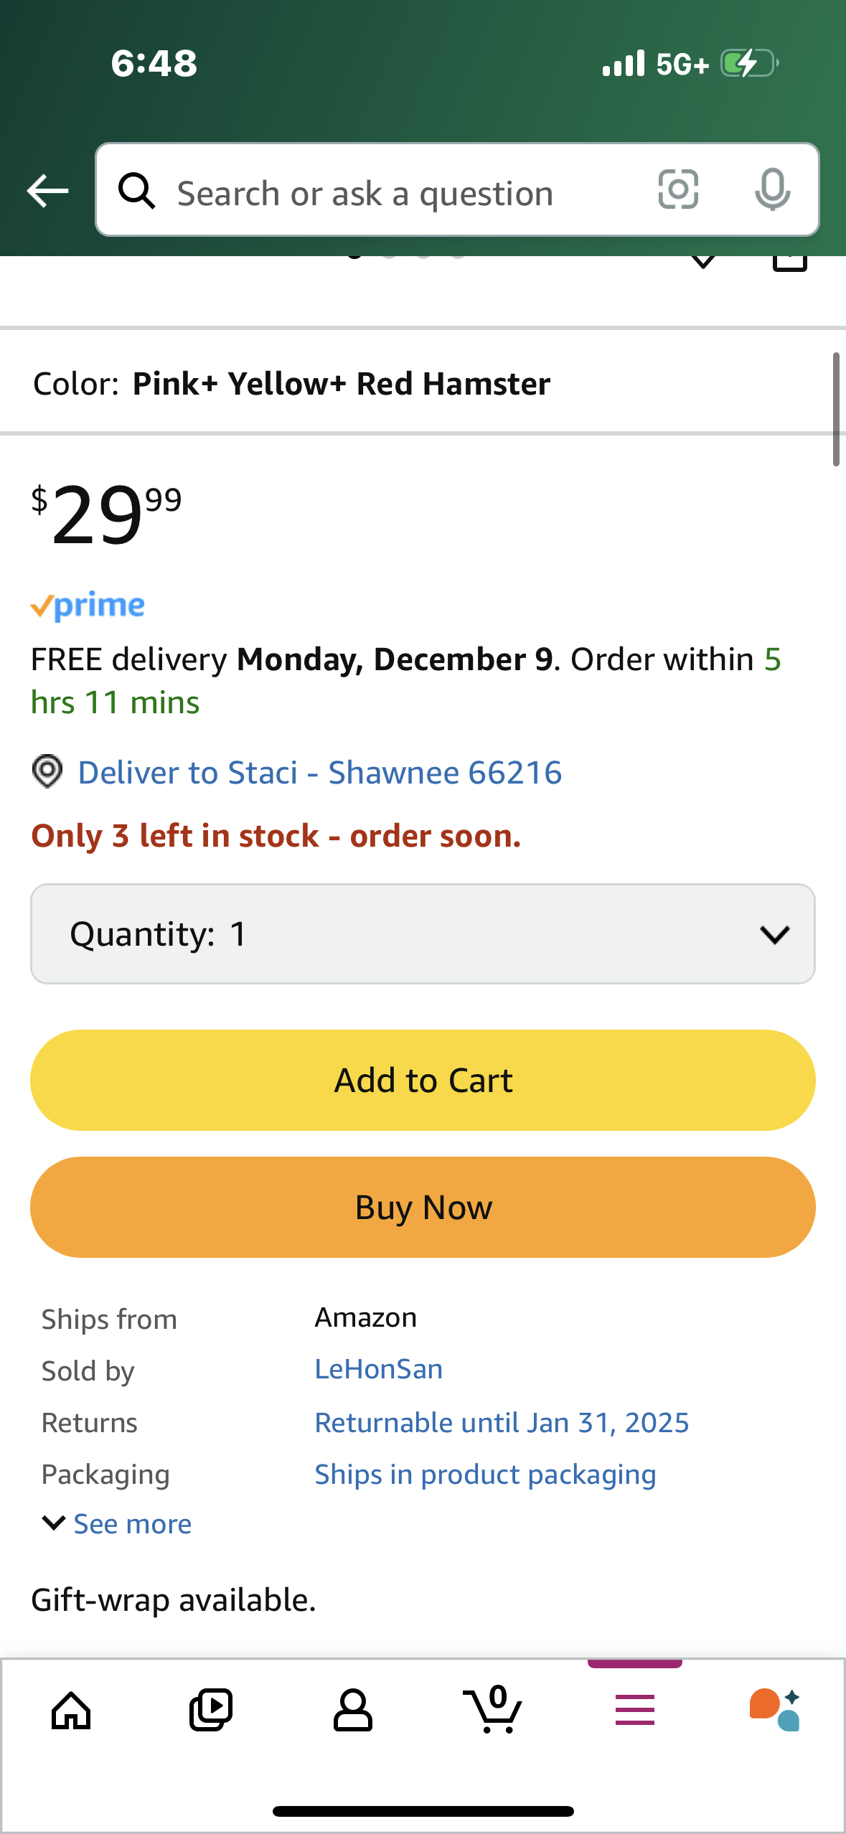This screenshot has height=1834, width=846.
Task: Click the Buy Now button
Action: (x=423, y=1208)
